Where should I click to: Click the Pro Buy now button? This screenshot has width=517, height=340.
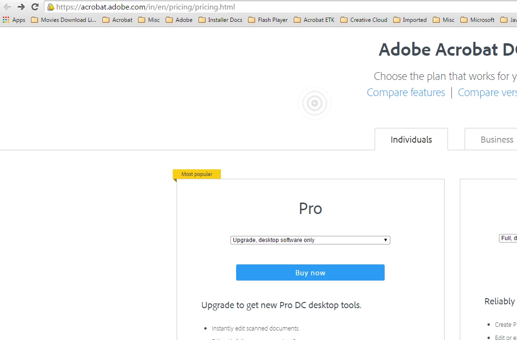[x=310, y=272]
